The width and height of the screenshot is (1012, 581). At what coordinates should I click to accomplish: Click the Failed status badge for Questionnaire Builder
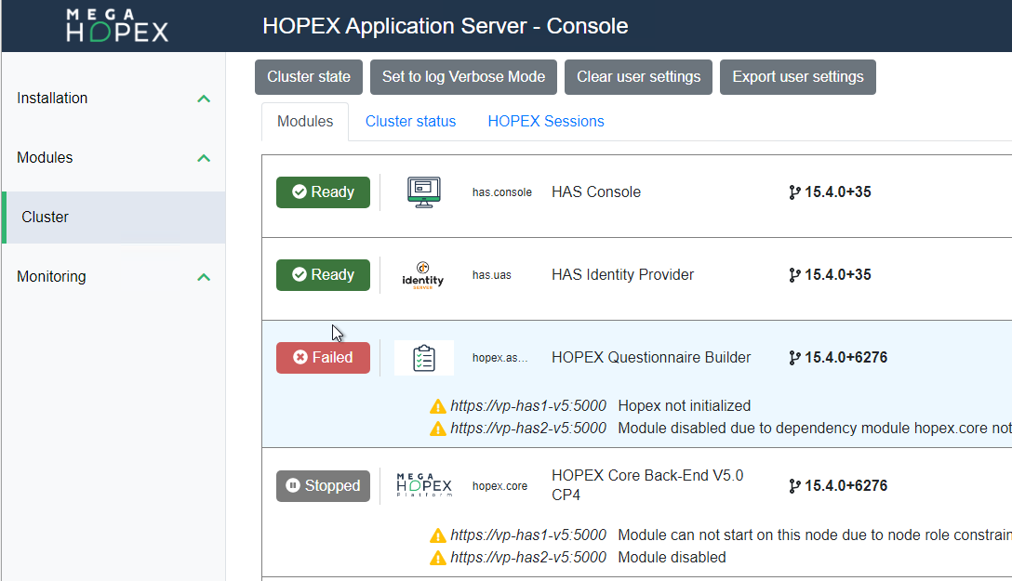pyautogui.click(x=323, y=358)
